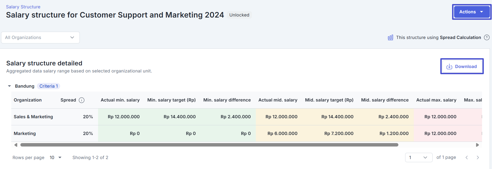Collapse the Bandung group section
The image size is (492, 169).
coord(9,86)
